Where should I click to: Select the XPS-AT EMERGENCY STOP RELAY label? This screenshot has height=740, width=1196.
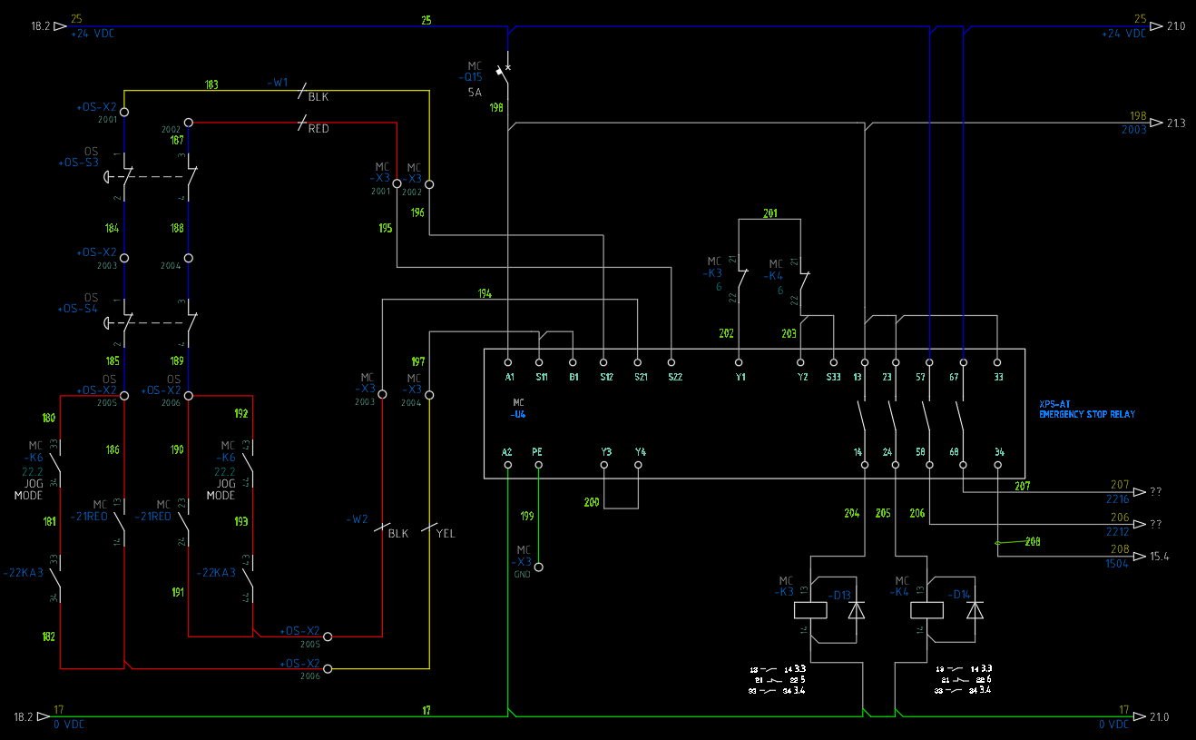(x=1087, y=409)
